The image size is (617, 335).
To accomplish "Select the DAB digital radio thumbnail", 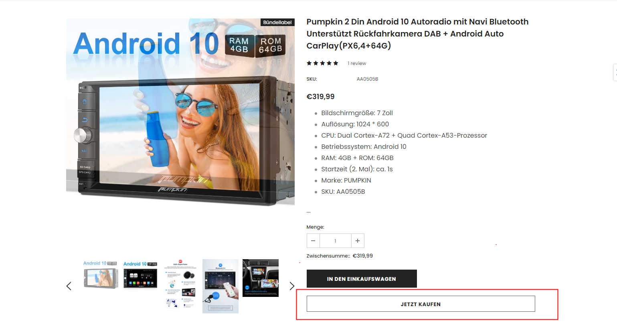I will coord(180,284).
